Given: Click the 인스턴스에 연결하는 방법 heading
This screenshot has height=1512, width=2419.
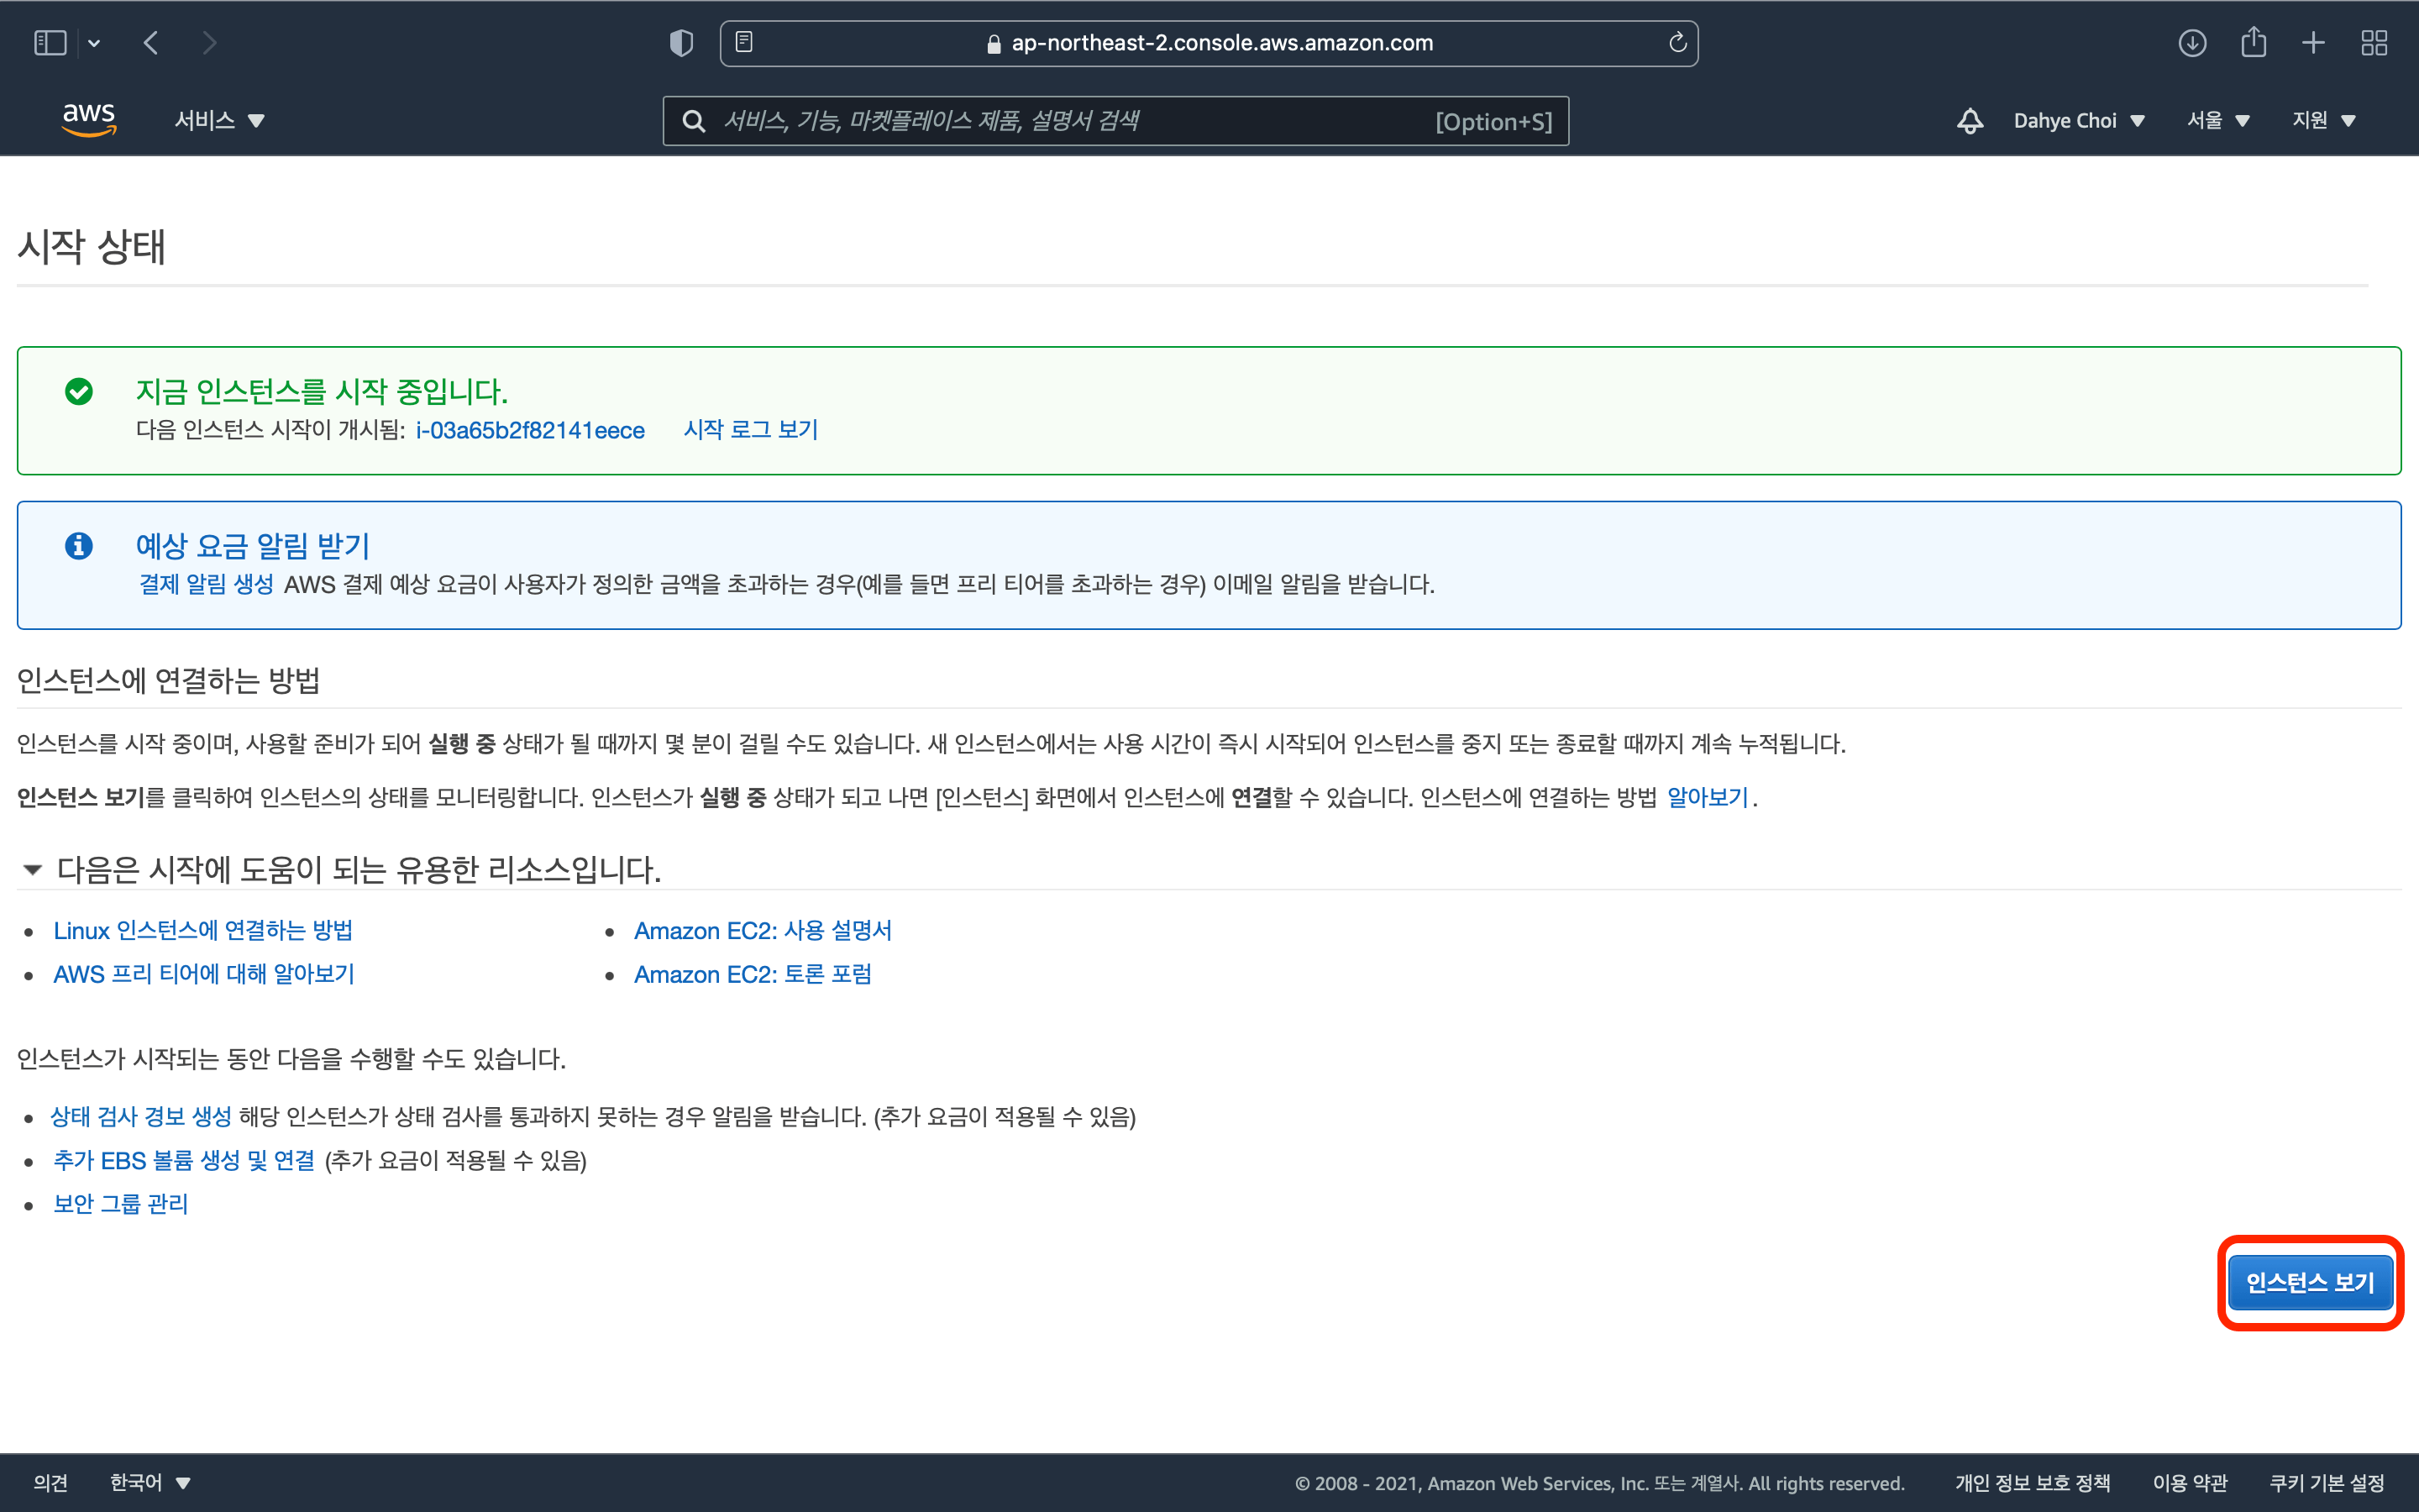Looking at the screenshot, I should (169, 680).
